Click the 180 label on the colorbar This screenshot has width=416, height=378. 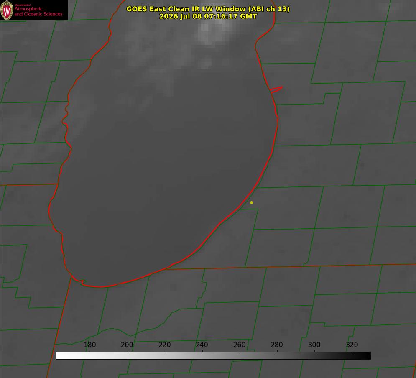pos(89,345)
